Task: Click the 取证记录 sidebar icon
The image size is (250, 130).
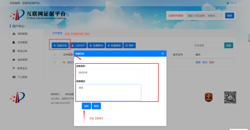Action: pos(14,51)
